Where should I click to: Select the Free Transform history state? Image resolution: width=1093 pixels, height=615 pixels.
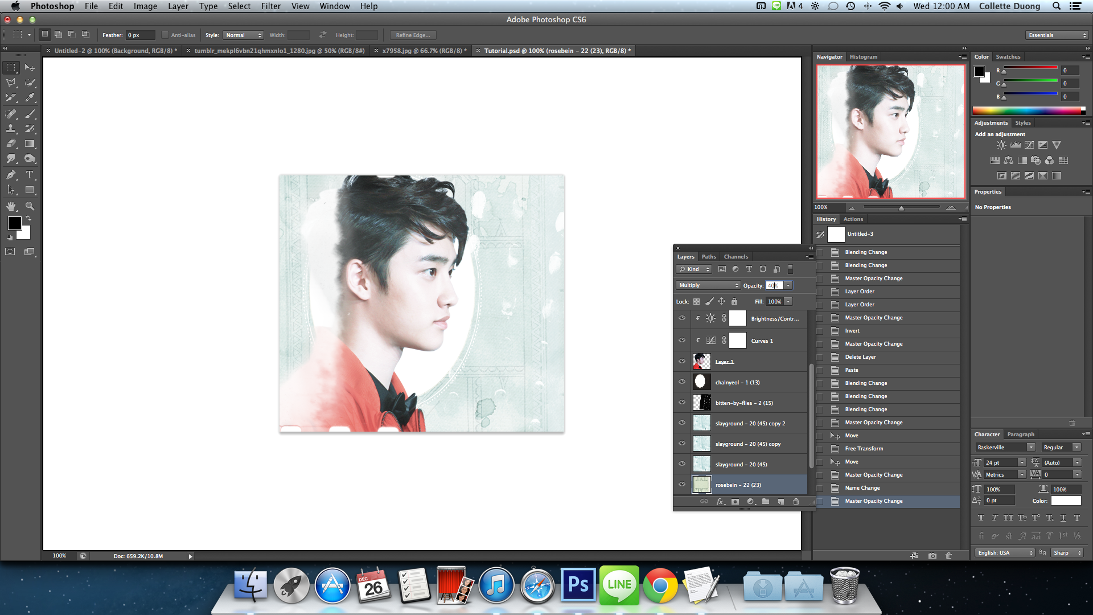click(864, 449)
